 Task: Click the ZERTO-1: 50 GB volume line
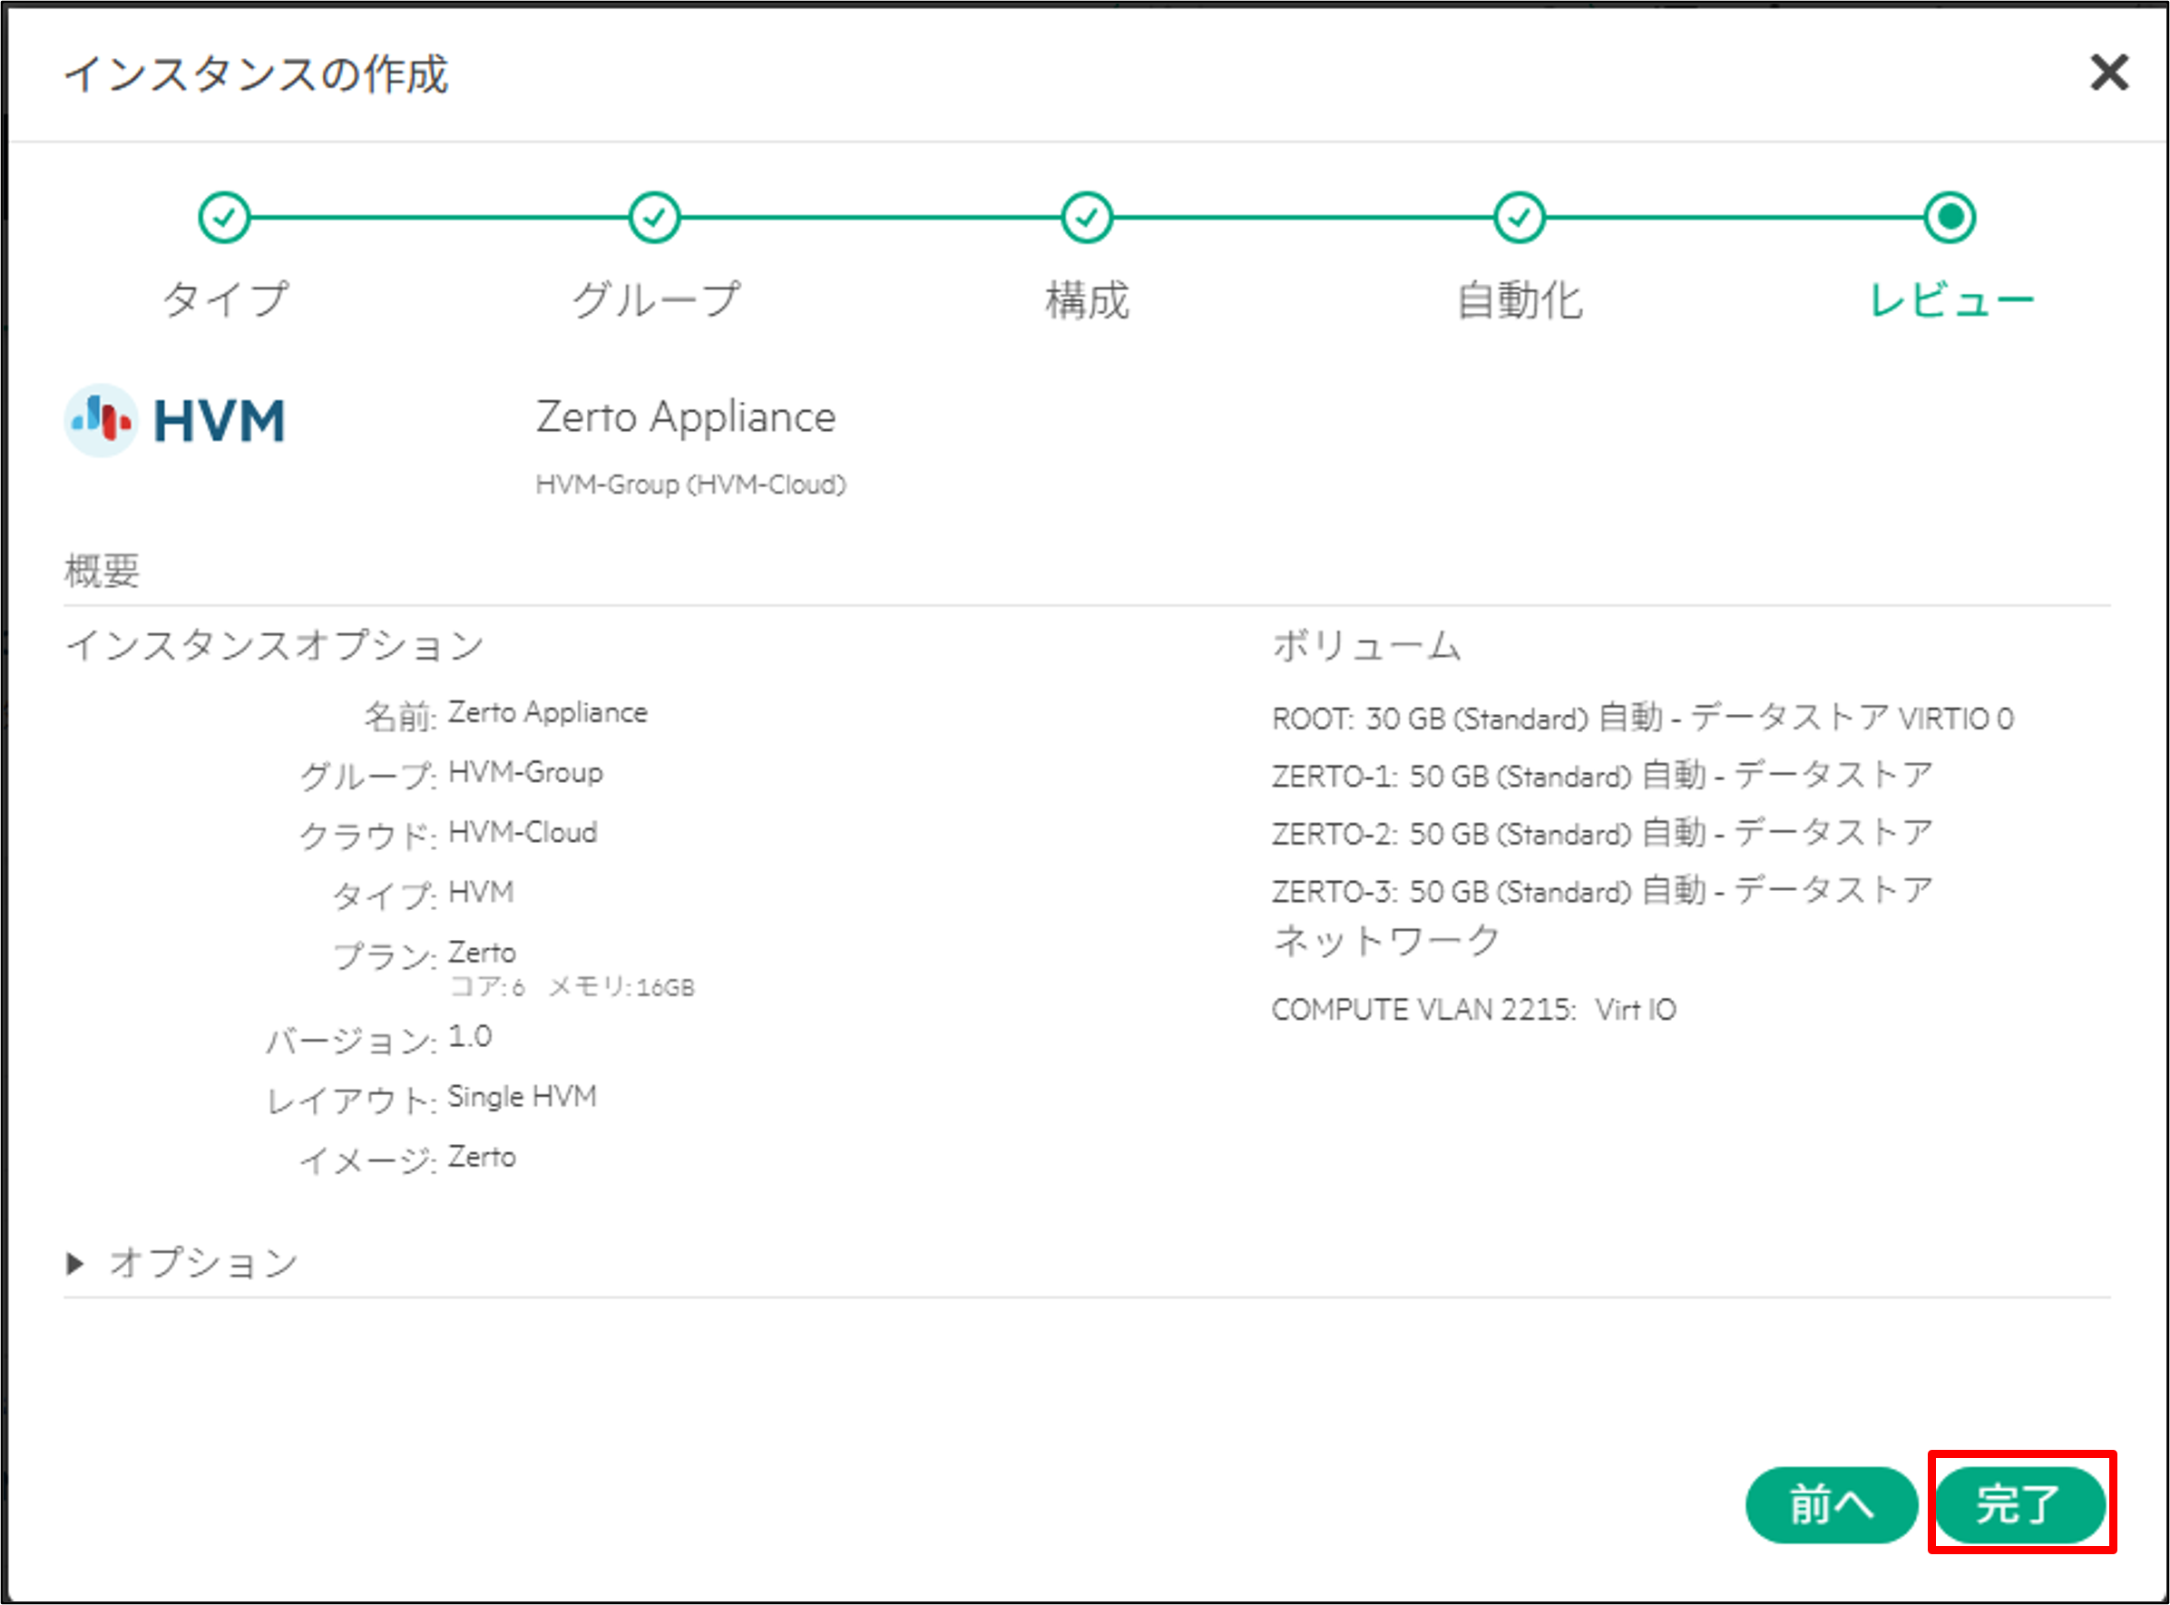[1603, 776]
